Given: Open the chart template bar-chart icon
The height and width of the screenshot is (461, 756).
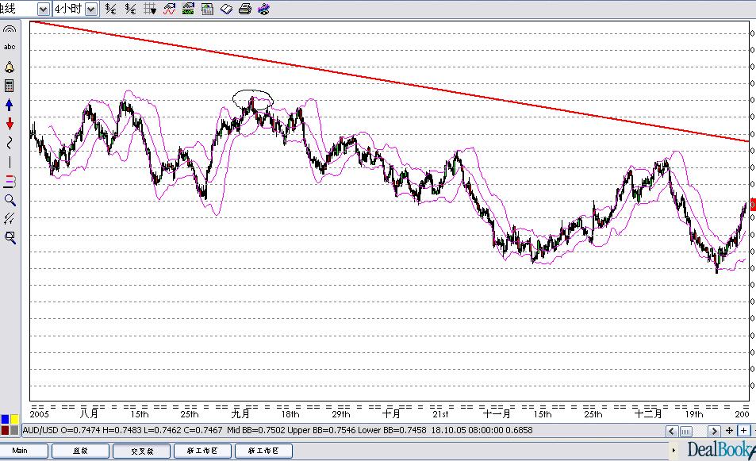Looking at the screenshot, I should 207,9.
